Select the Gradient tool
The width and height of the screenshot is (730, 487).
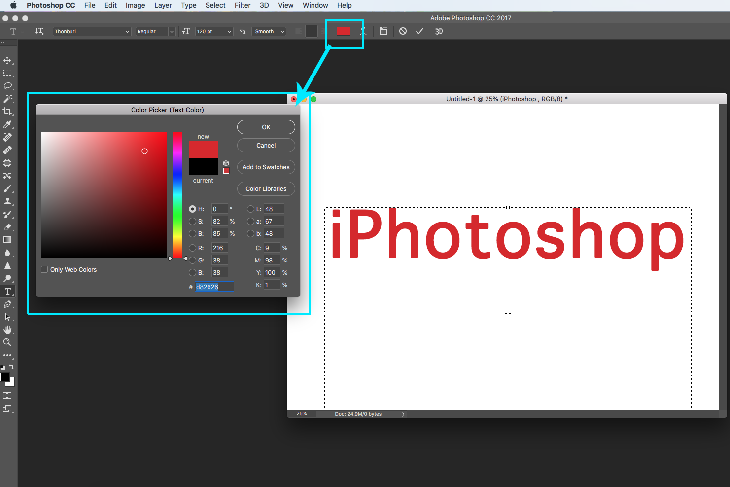(7, 240)
